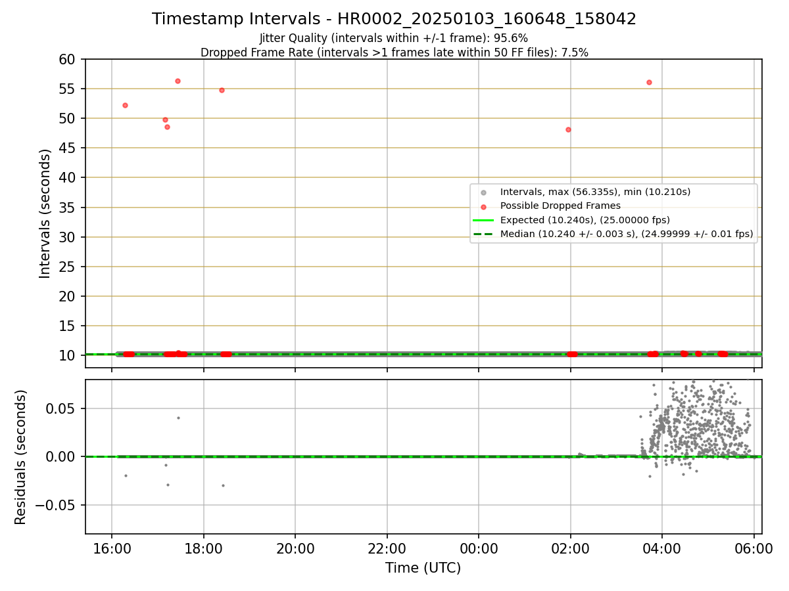Click the '60' tick on intervals axis
The image size is (789, 591).
68,59
